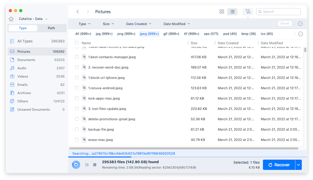313x180 pixels.
Task: Select the gif (999+) filter tab
Action: coord(171,34)
